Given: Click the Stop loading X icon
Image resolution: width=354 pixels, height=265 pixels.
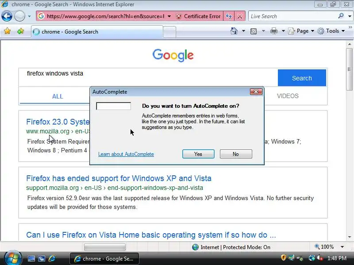Looking at the screenshot, I should [x=240, y=16].
